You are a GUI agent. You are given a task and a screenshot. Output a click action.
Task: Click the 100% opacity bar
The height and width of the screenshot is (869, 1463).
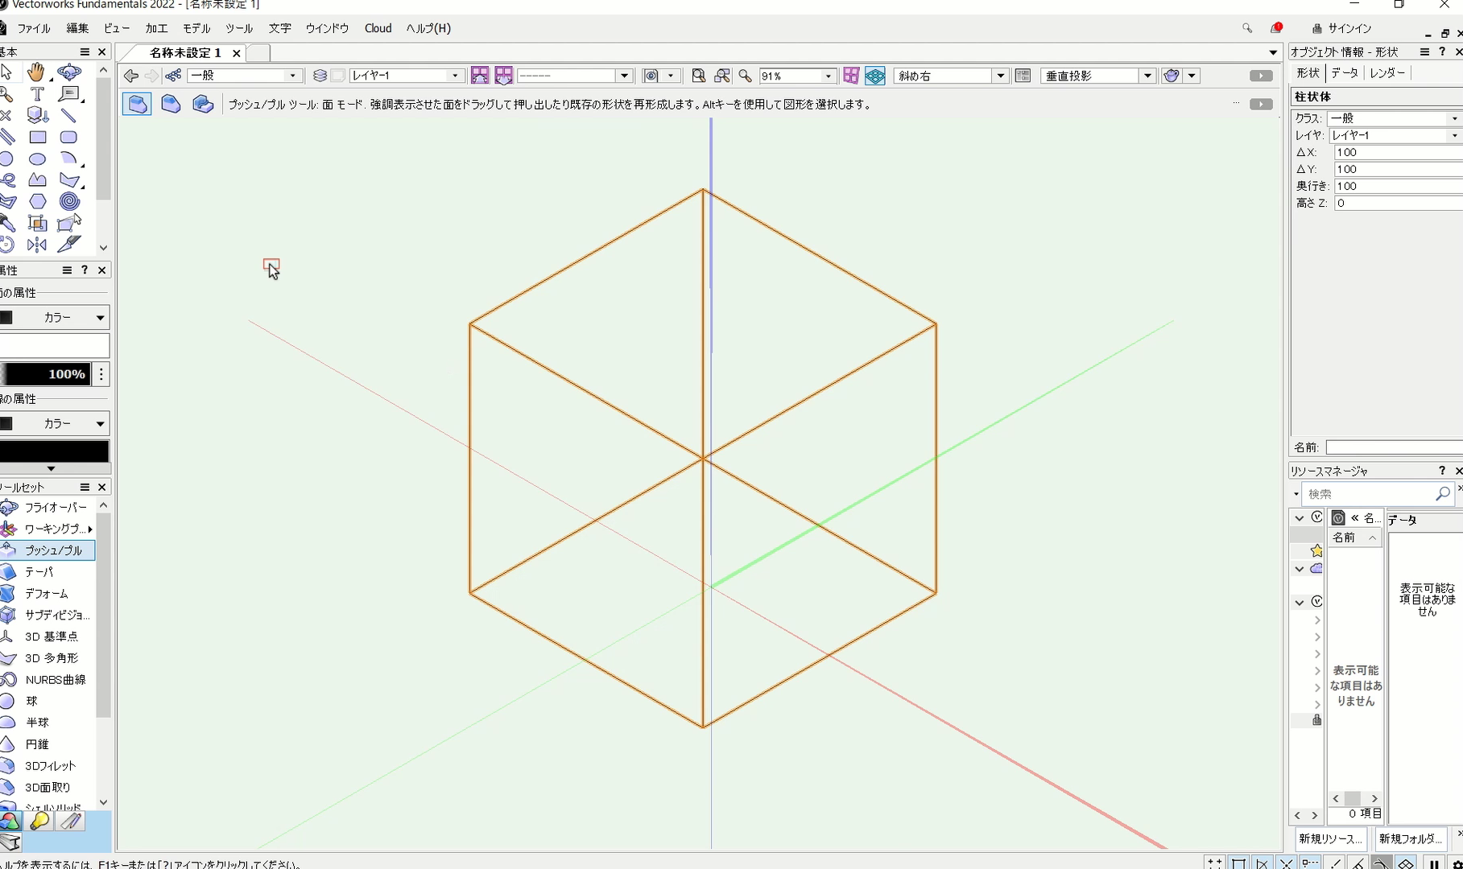46,374
